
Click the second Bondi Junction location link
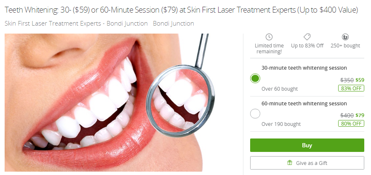[173, 24]
